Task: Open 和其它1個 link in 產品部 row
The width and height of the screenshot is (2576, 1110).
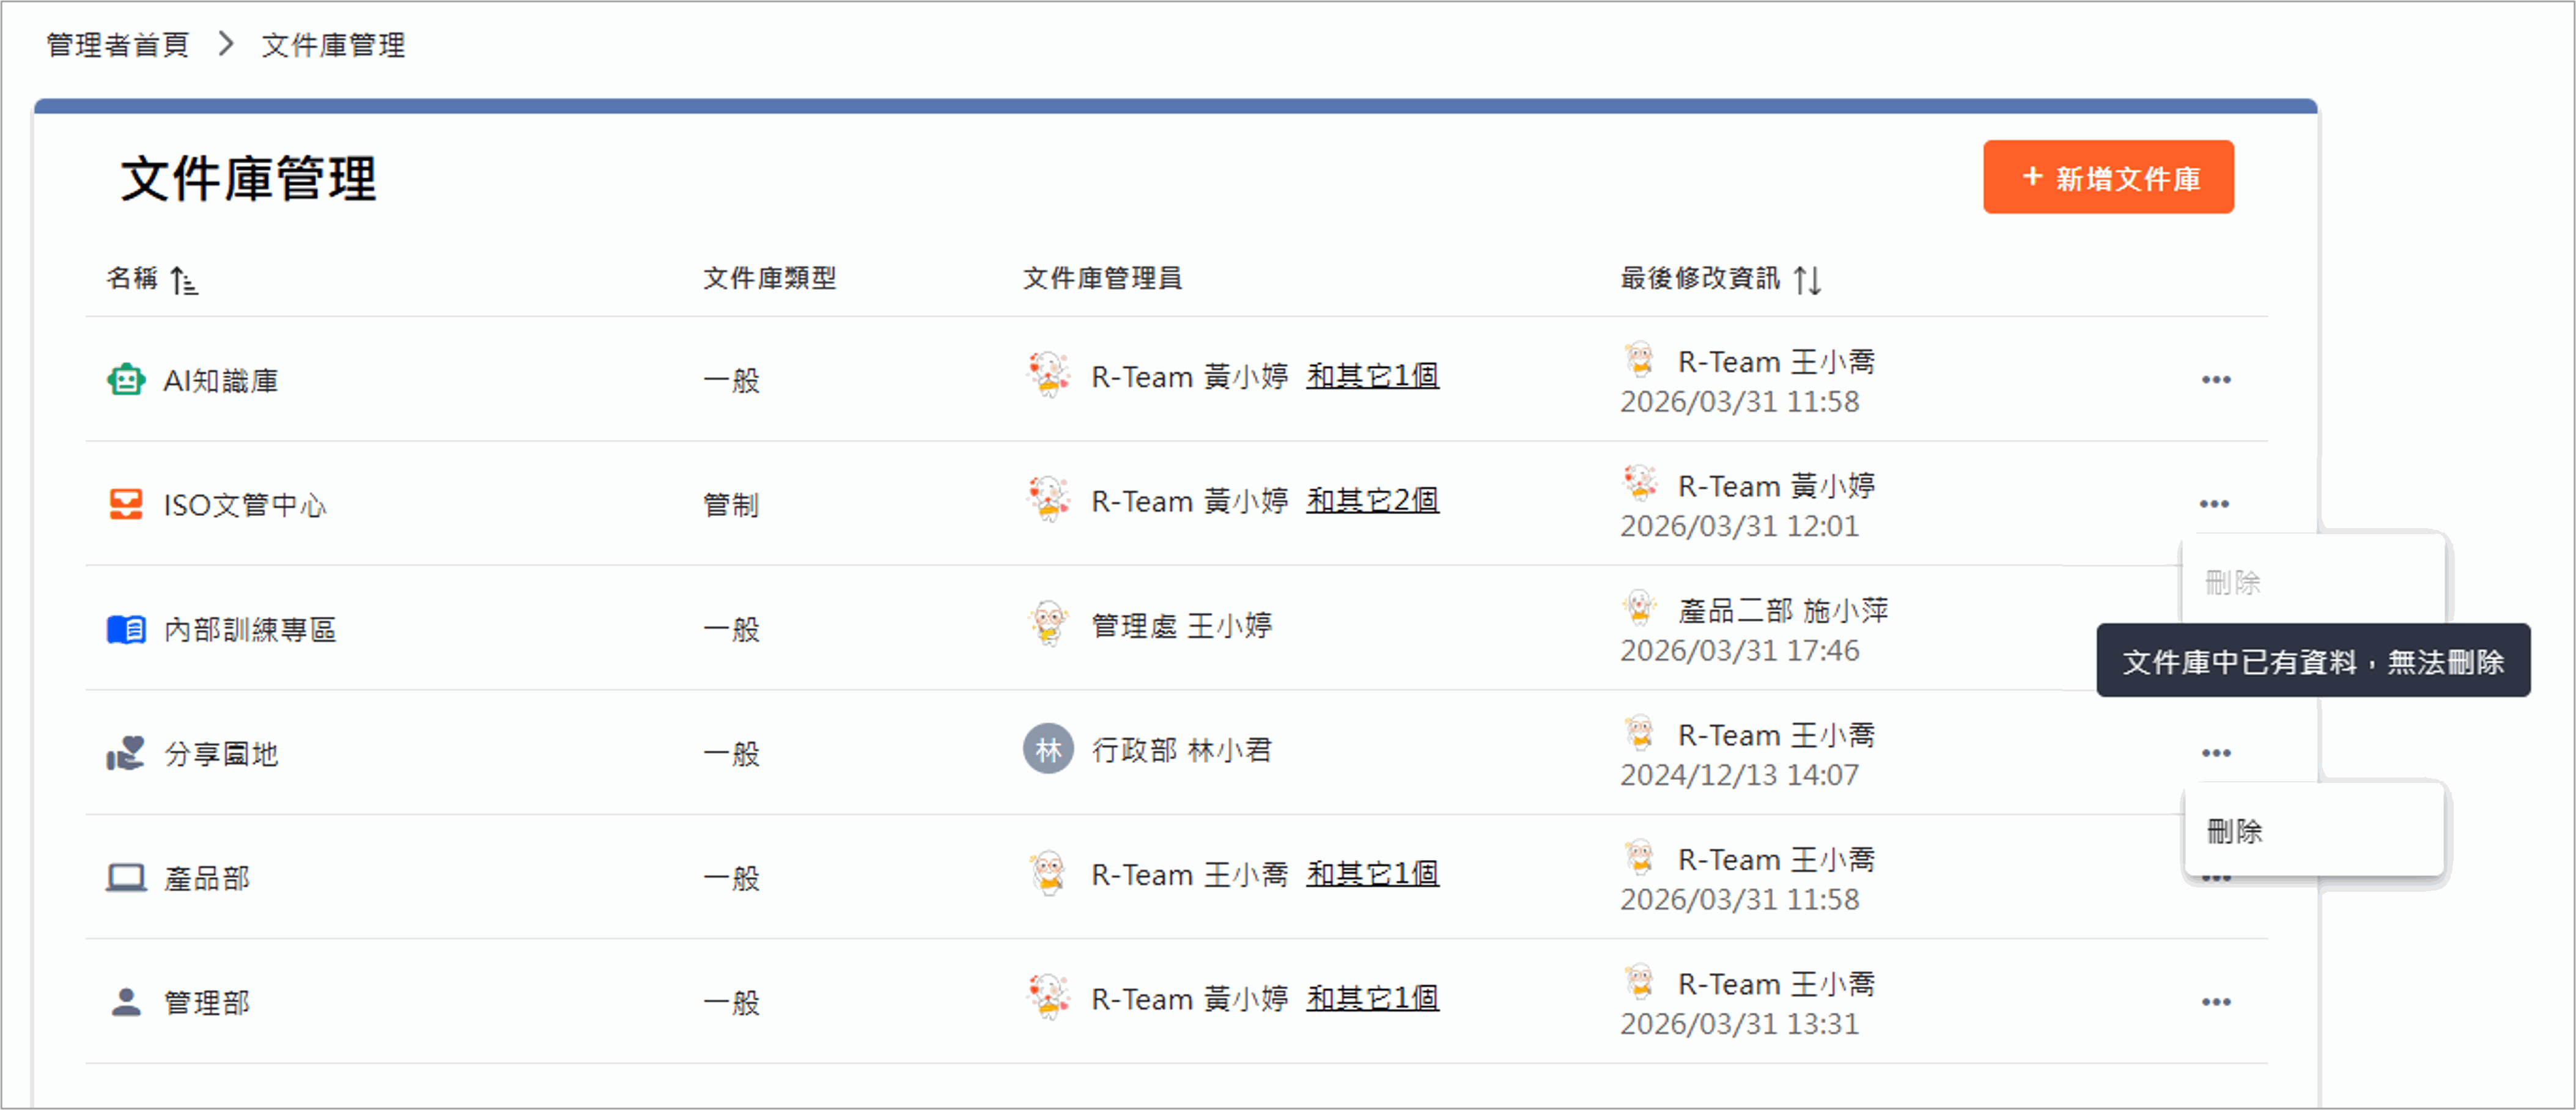Action: click(1372, 873)
